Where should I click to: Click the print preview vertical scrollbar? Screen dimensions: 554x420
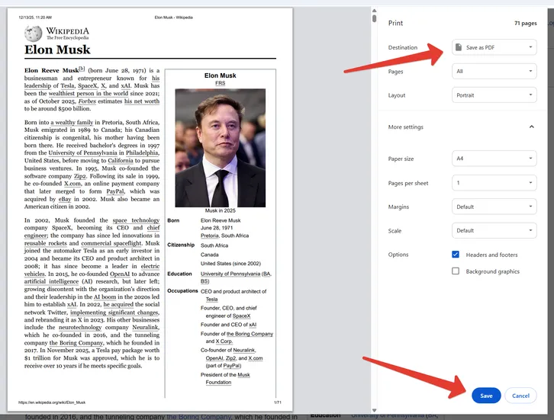(374, 19)
